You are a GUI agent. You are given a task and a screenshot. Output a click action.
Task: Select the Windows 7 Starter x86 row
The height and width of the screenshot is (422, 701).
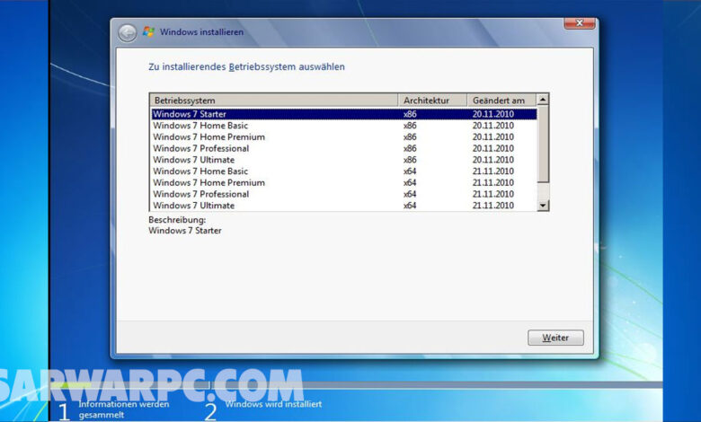[344, 114]
